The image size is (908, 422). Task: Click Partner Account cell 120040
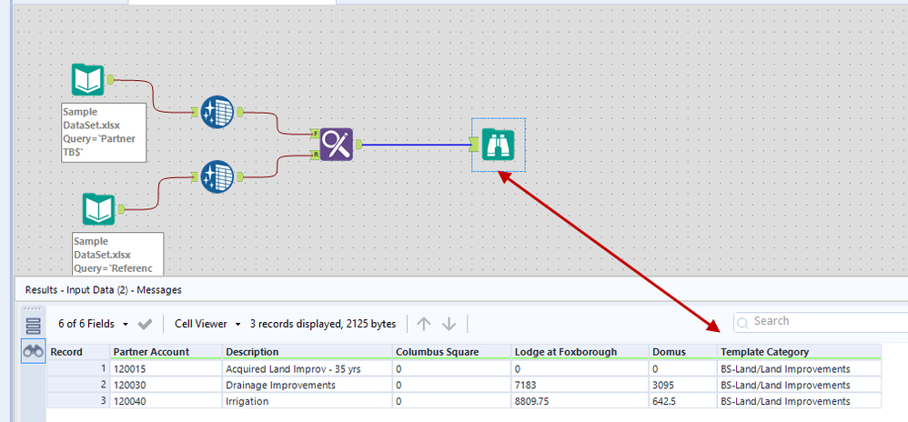click(x=166, y=401)
